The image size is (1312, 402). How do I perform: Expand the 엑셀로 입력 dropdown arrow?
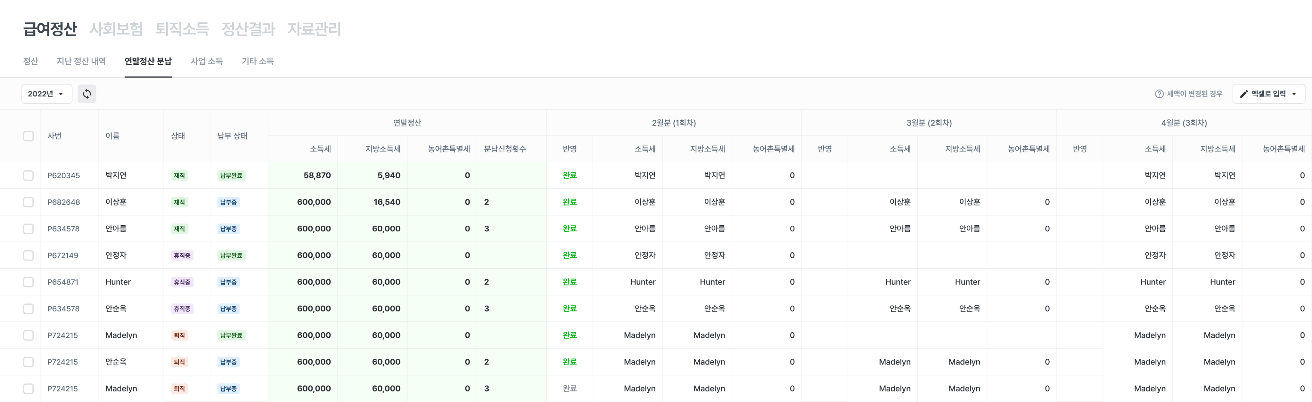pyautogui.click(x=1294, y=94)
